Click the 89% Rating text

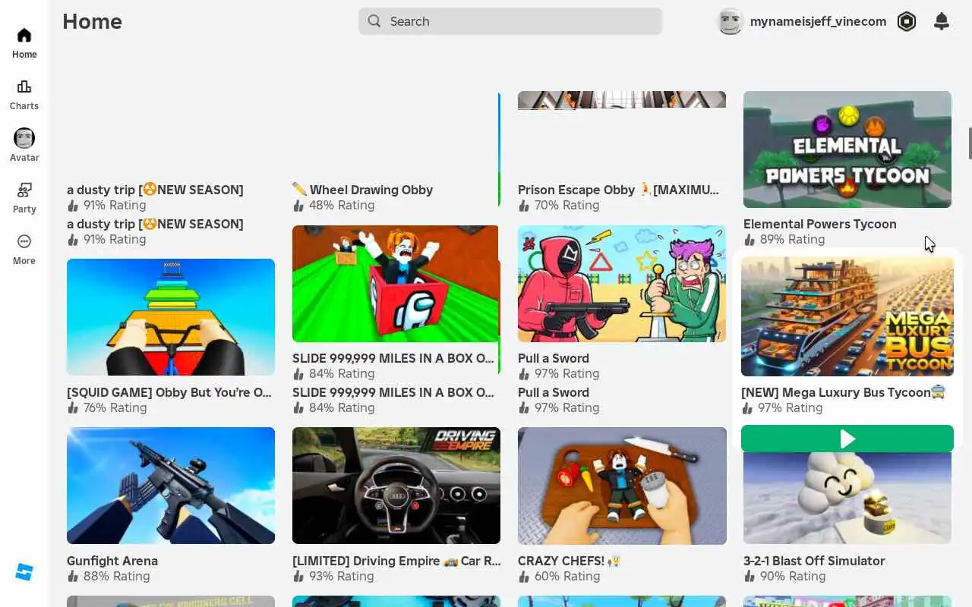(x=792, y=239)
